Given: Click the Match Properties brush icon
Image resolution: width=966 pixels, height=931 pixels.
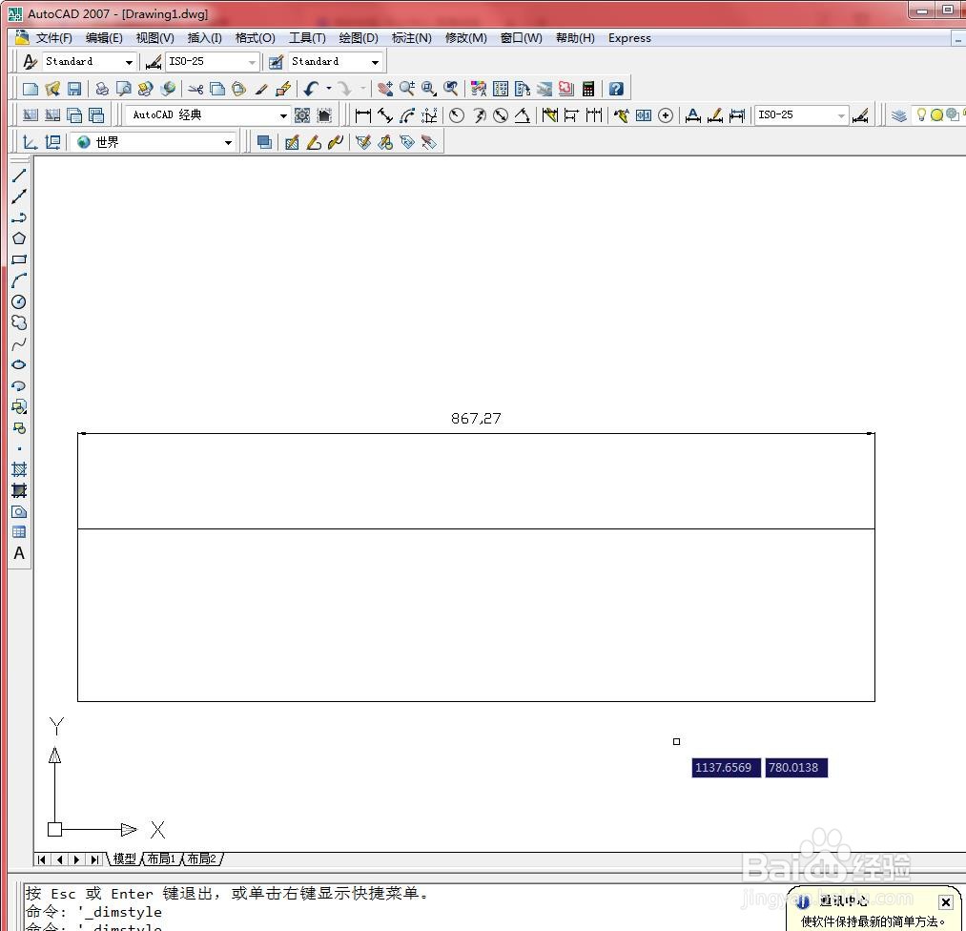Looking at the screenshot, I should (261, 89).
